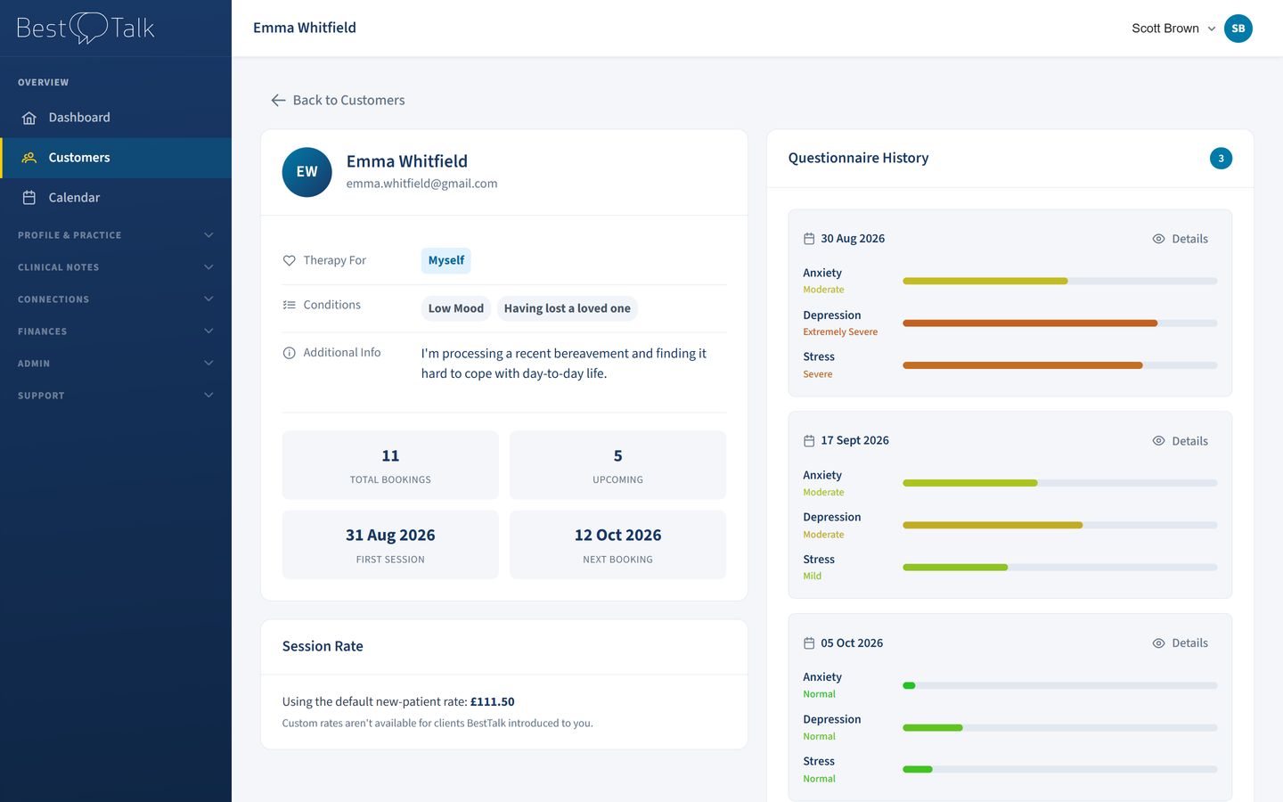The image size is (1283, 802).
Task: Click the questionnaire count badge showing 3
Action: click(1221, 159)
